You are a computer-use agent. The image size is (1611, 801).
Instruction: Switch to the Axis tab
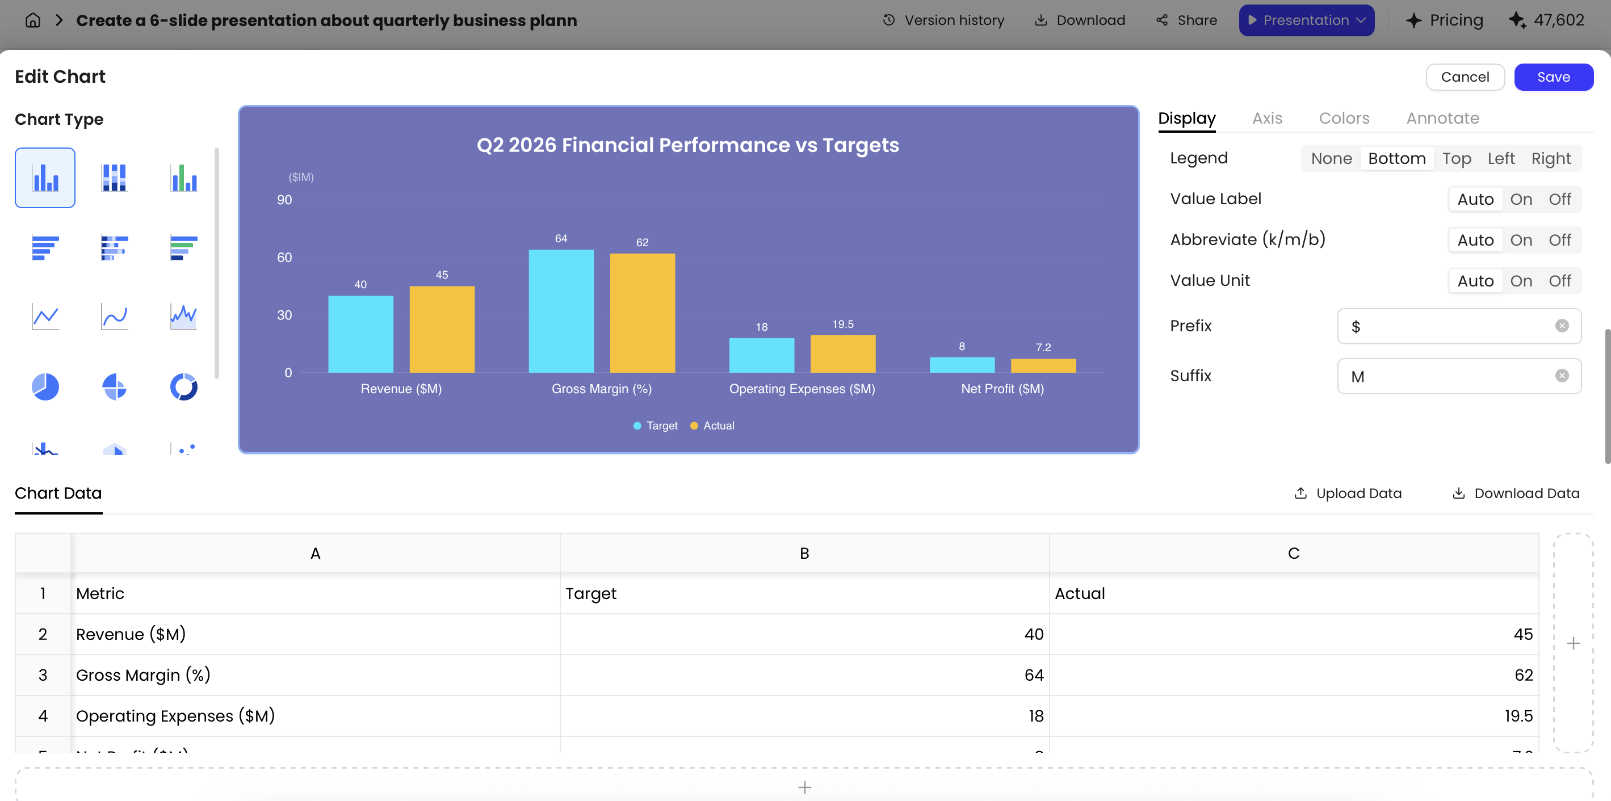click(1267, 118)
